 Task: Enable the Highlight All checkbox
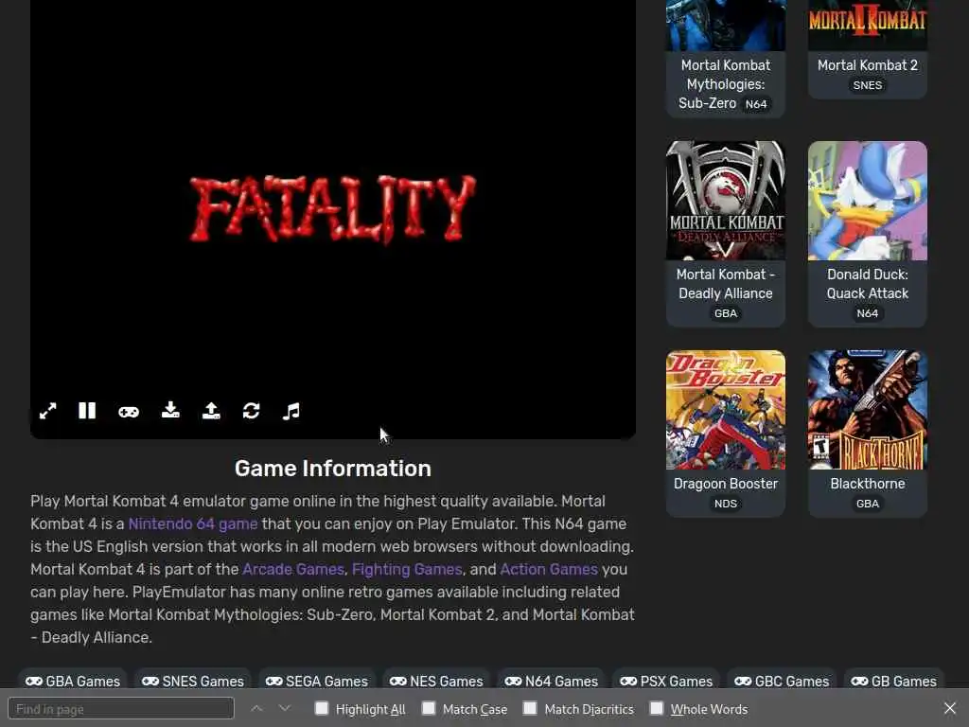pos(322,708)
